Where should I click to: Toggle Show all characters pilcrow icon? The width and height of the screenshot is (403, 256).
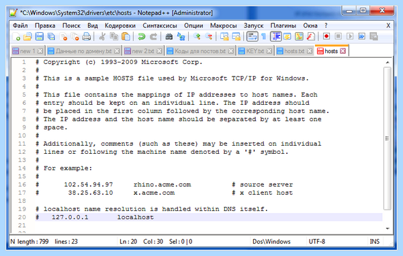263,36
